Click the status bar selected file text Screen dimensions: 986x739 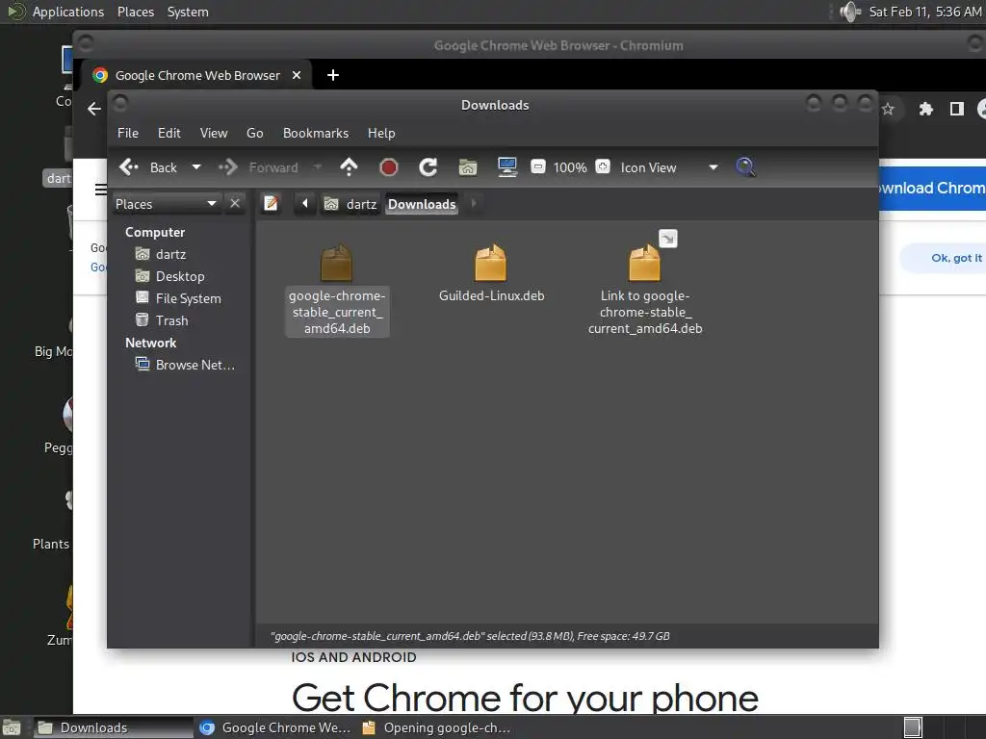pyautogui.click(x=470, y=636)
